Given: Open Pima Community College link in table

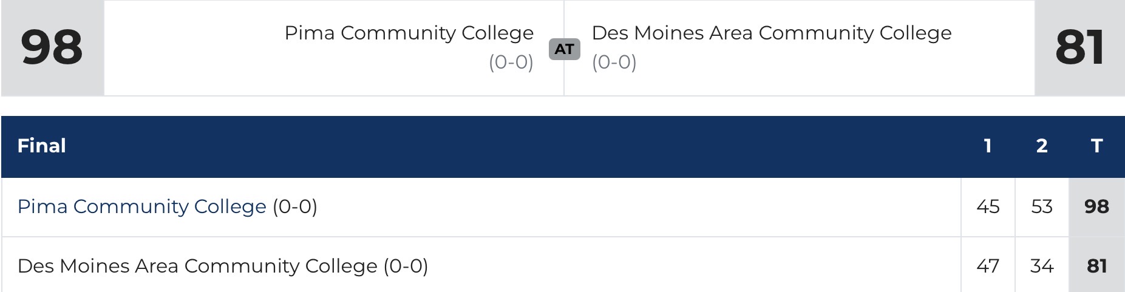Looking at the screenshot, I should pyautogui.click(x=141, y=207).
